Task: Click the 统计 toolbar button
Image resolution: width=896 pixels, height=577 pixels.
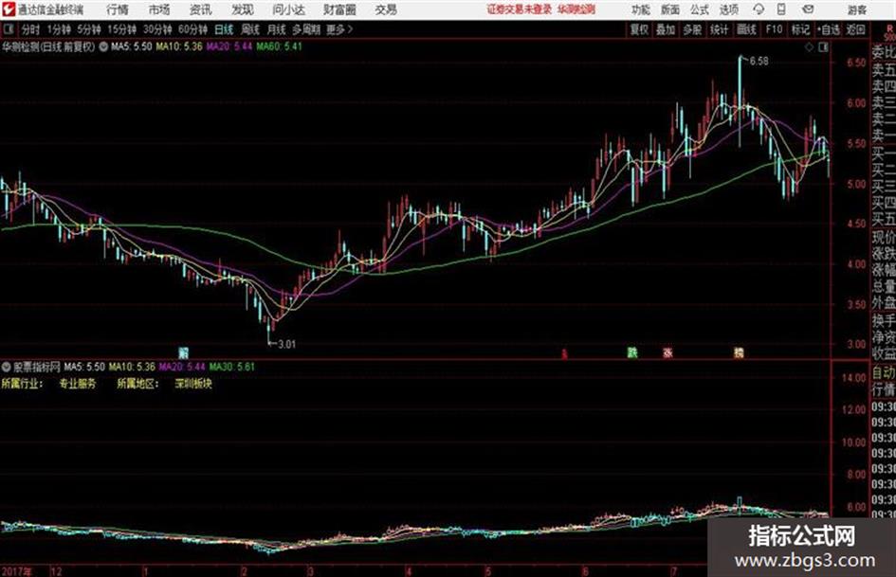Action: (x=719, y=29)
